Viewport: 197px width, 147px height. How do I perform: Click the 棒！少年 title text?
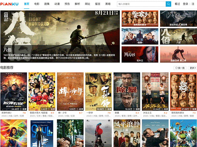pyautogui.click(x=62, y=113)
